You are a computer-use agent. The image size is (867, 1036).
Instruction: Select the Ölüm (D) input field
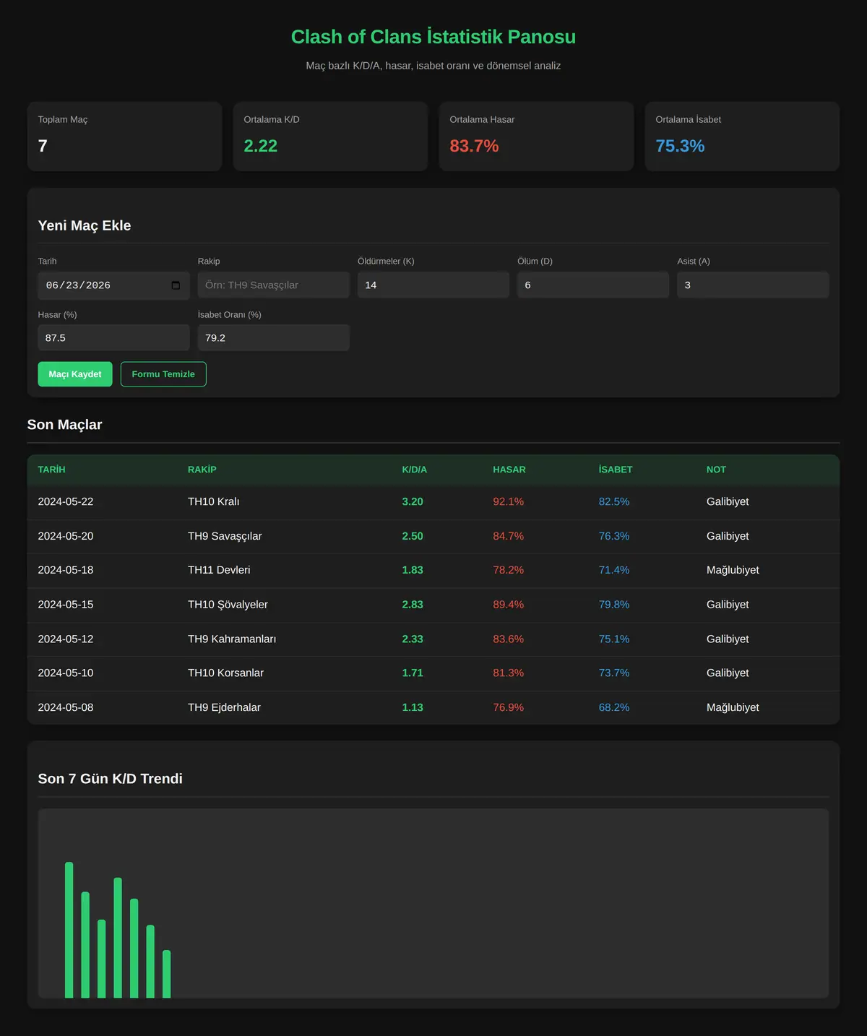pos(593,285)
